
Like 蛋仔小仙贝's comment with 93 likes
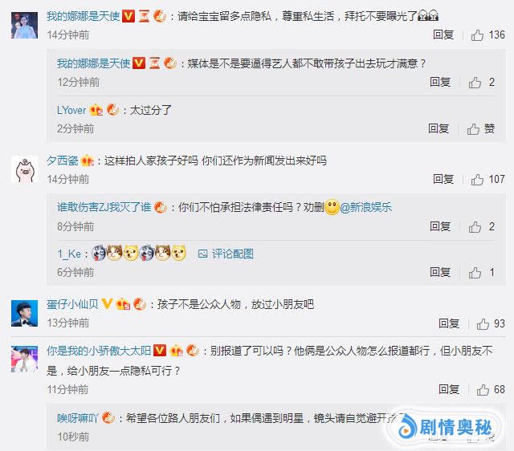pos(483,324)
